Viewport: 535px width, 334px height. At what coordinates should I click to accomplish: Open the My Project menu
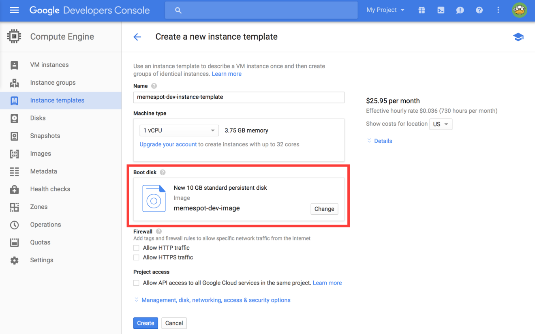(x=384, y=10)
